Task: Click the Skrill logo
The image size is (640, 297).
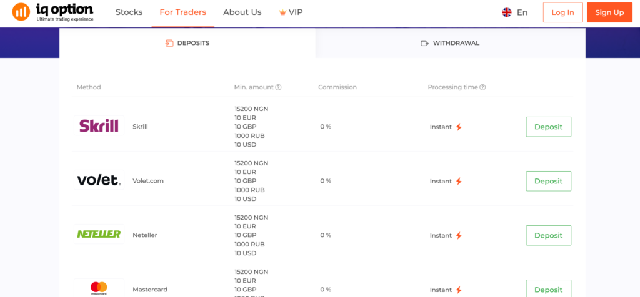Action: [99, 126]
